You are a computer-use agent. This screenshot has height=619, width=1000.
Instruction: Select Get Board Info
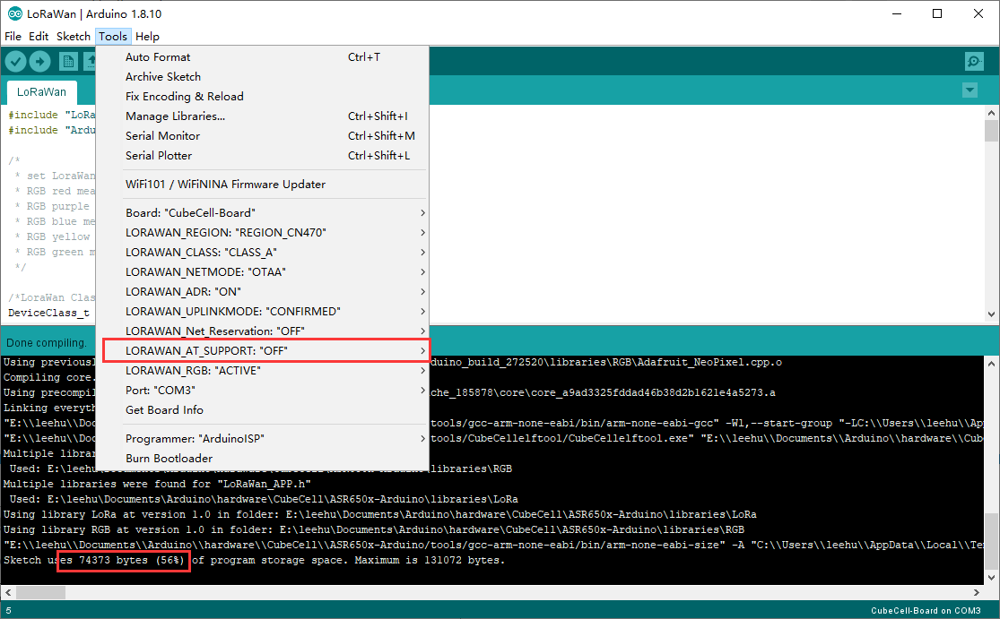[263, 411]
